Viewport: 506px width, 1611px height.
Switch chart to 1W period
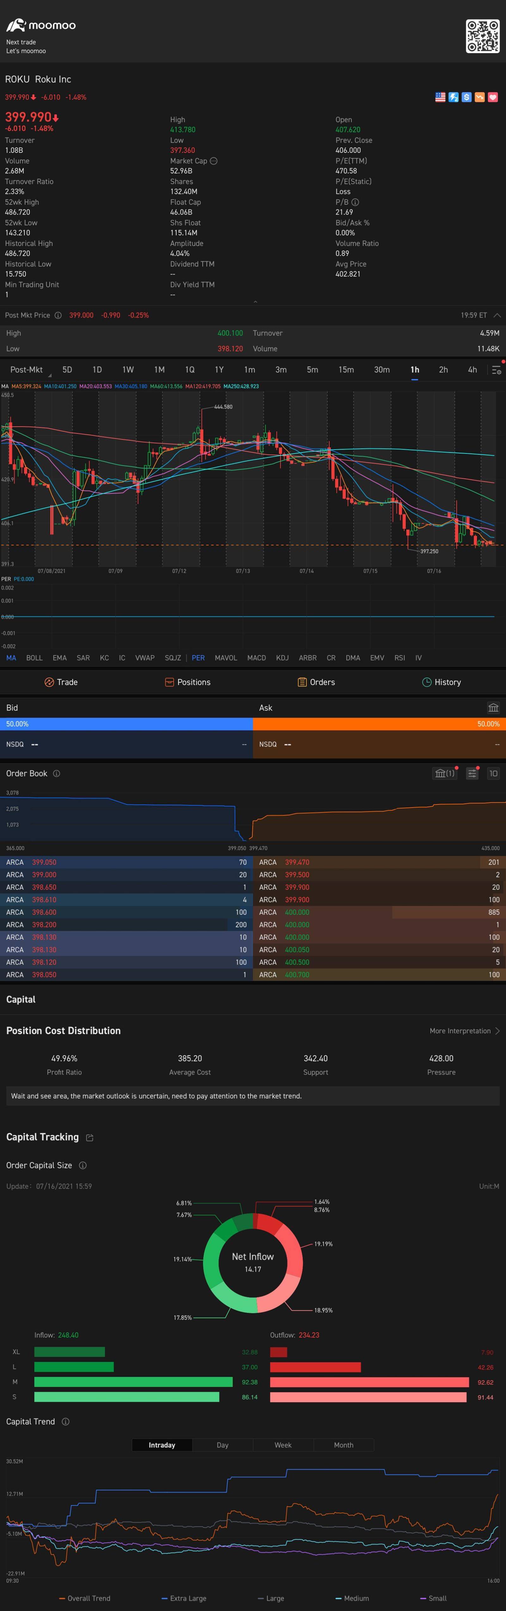pyautogui.click(x=128, y=370)
